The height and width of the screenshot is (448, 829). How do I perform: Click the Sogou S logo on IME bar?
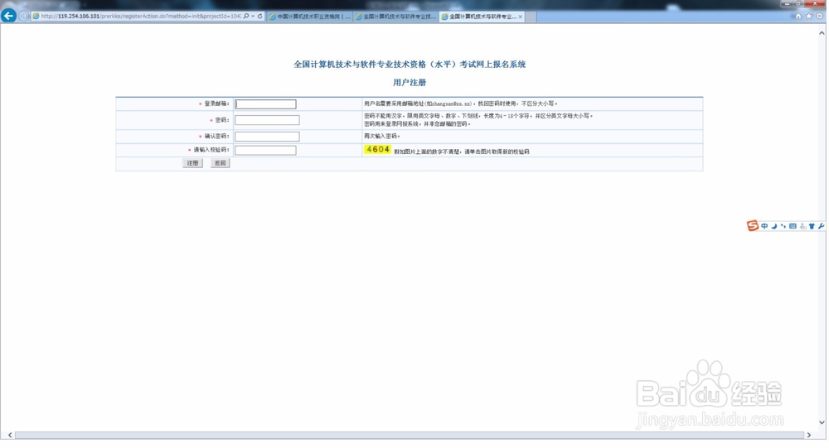click(753, 225)
